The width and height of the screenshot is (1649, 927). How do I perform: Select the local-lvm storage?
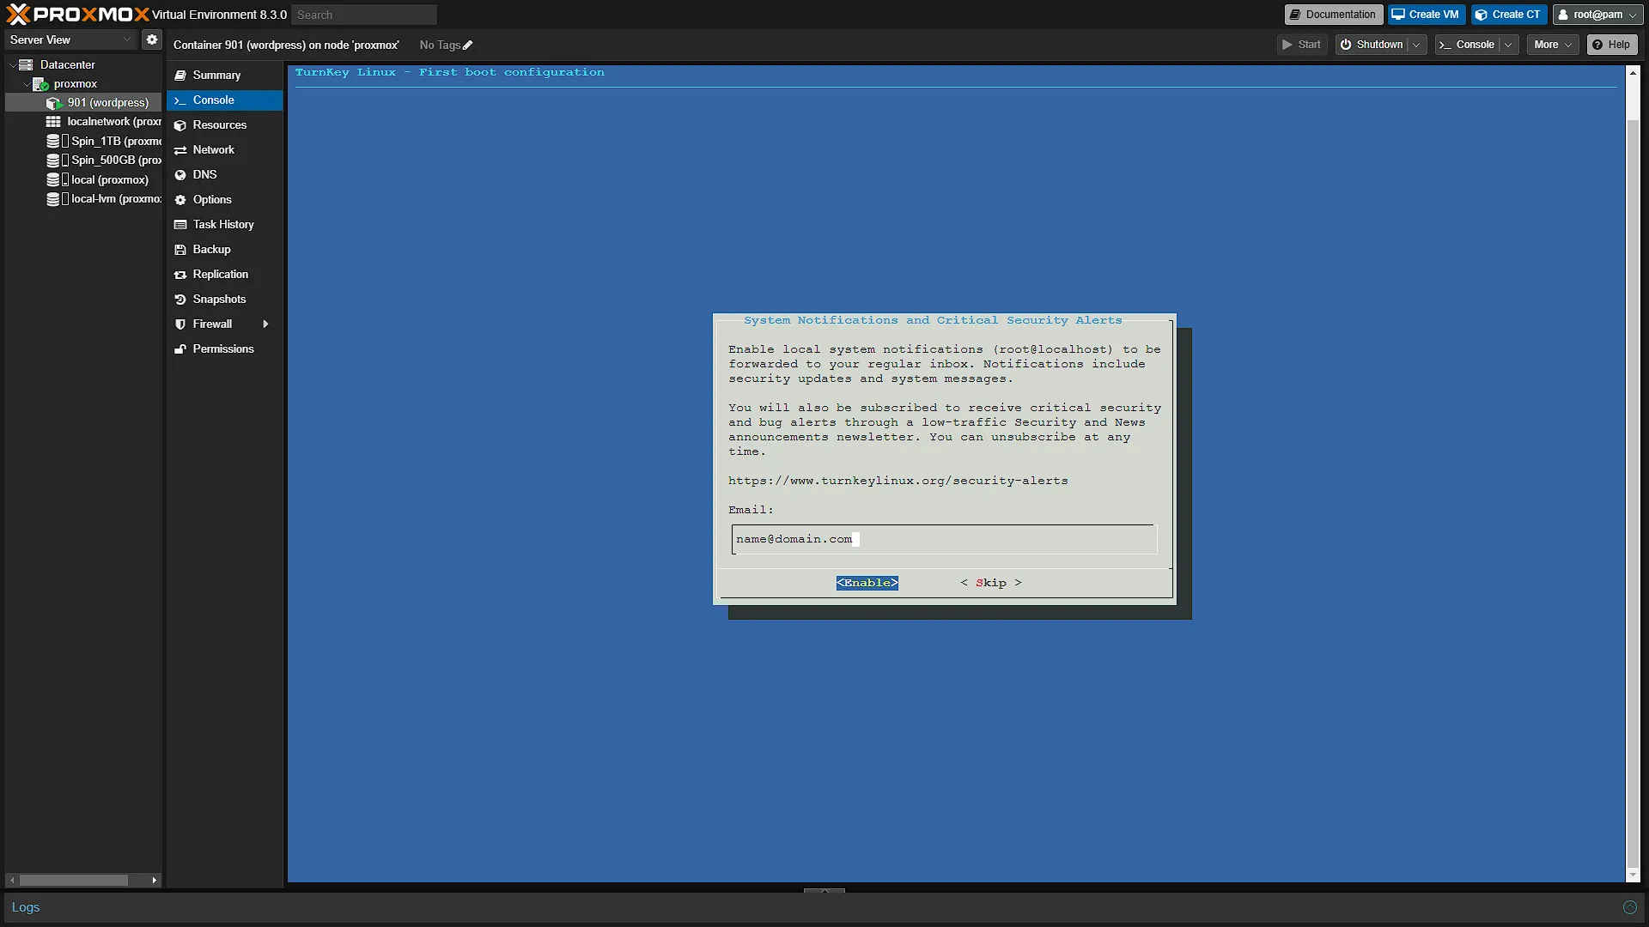[84, 198]
